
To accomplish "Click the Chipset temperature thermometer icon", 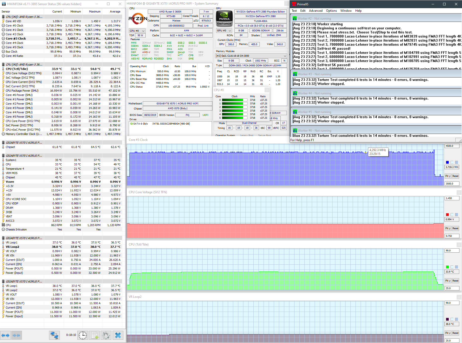I will [x=3, y=147].
